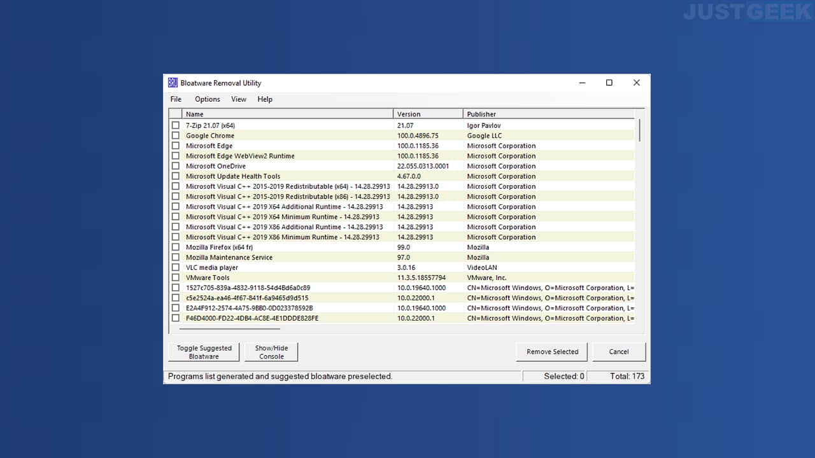Viewport: 815px width, 458px height.
Task: Close the Bloatware Removal Utility window
Action: [x=636, y=83]
